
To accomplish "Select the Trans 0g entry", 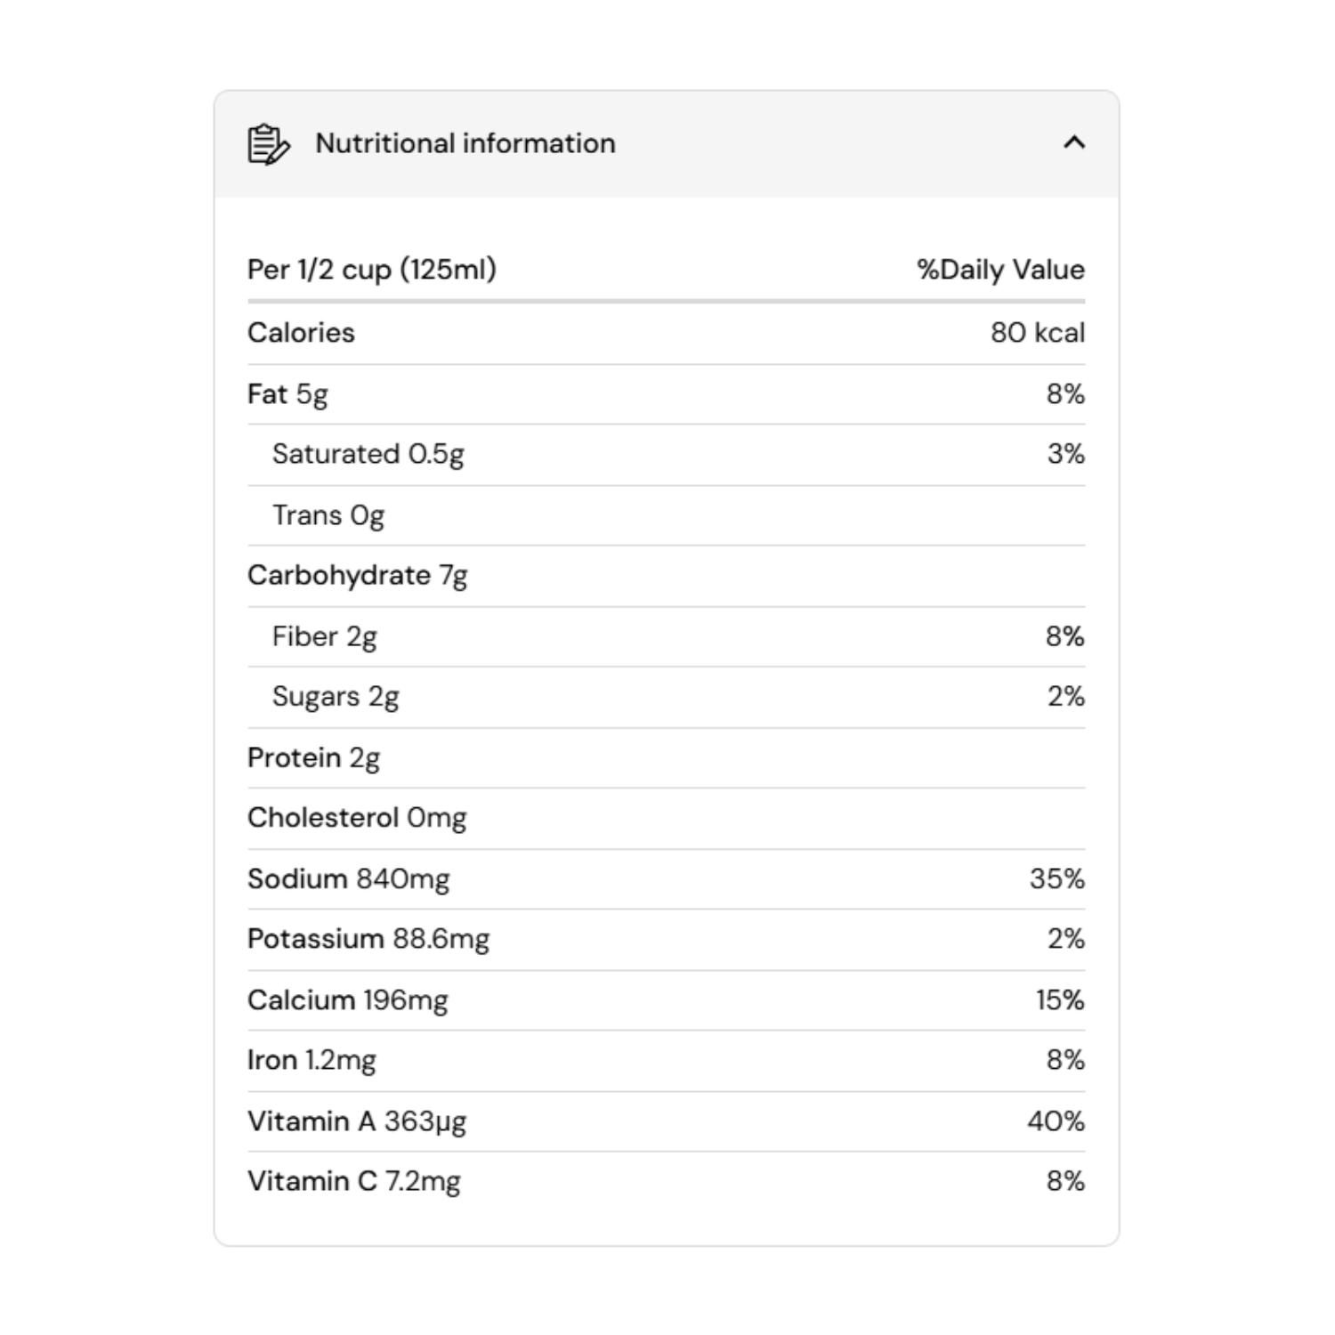I will pyautogui.click(x=328, y=515).
